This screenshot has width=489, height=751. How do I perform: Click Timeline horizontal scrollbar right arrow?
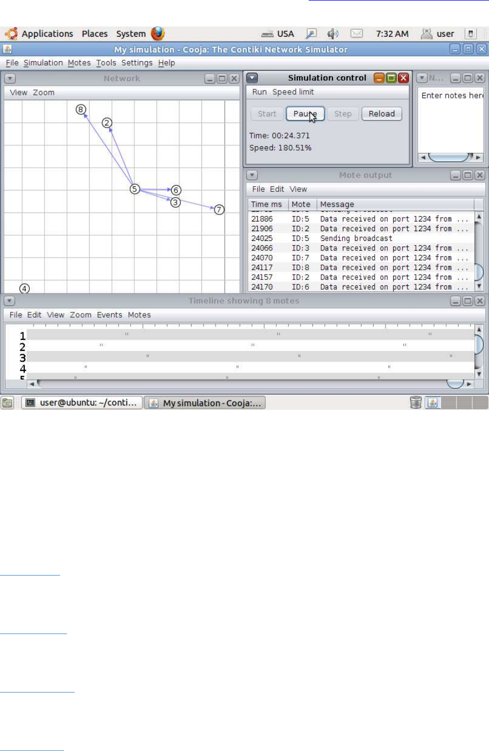[x=469, y=384]
